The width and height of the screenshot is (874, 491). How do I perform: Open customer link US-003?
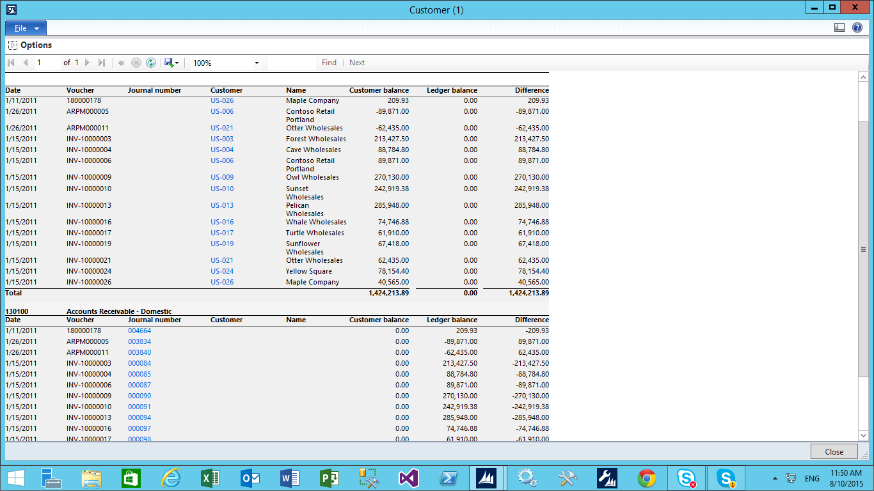coord(222,139)
